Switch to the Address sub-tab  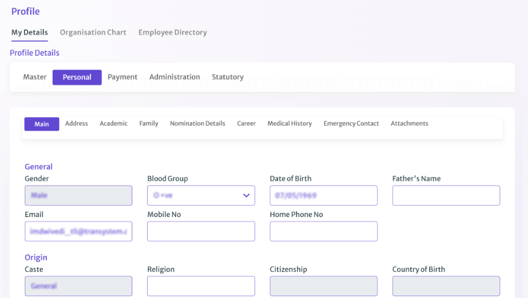(76, 124)
